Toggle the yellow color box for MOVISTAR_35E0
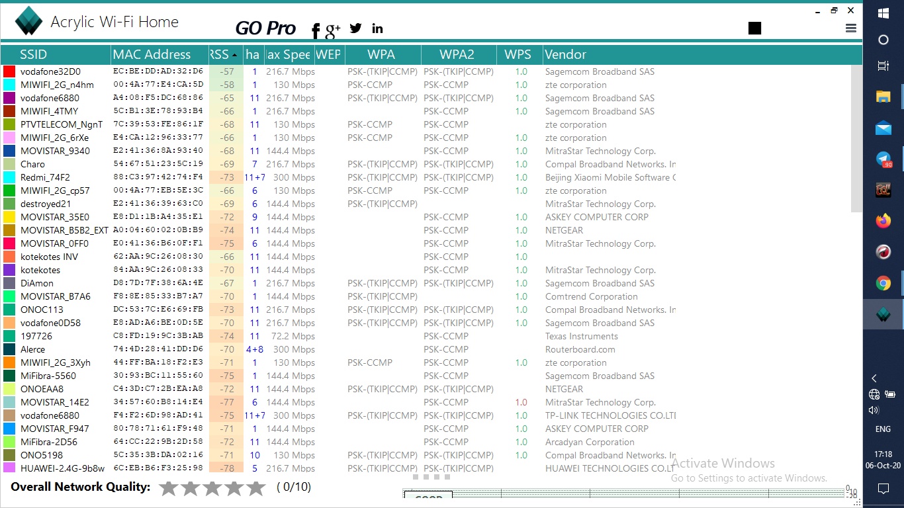The height and width of the screenshot is (508, 904). point(9,217)
